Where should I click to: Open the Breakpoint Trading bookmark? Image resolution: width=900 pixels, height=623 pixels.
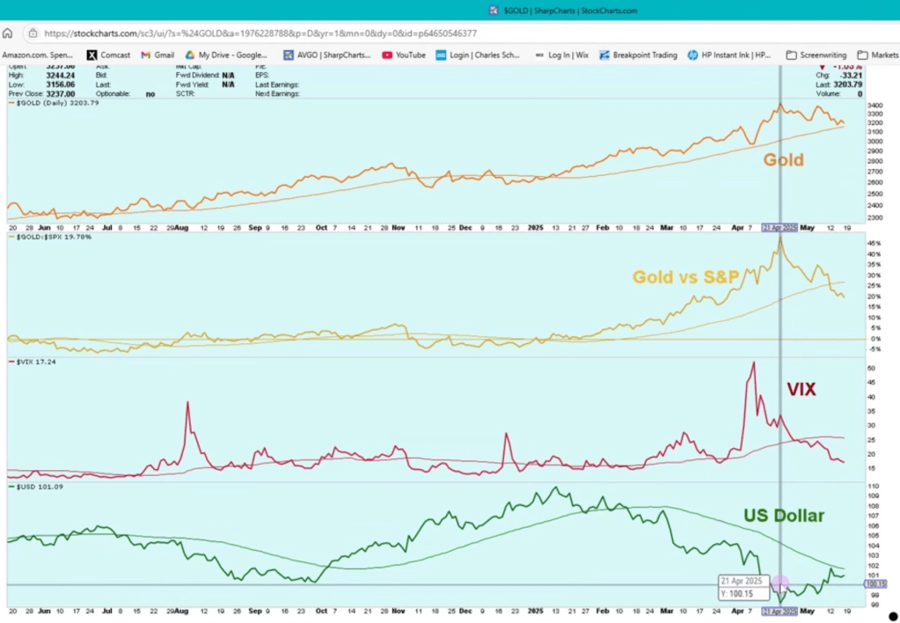pyautogui.click(x=638, y=55)
